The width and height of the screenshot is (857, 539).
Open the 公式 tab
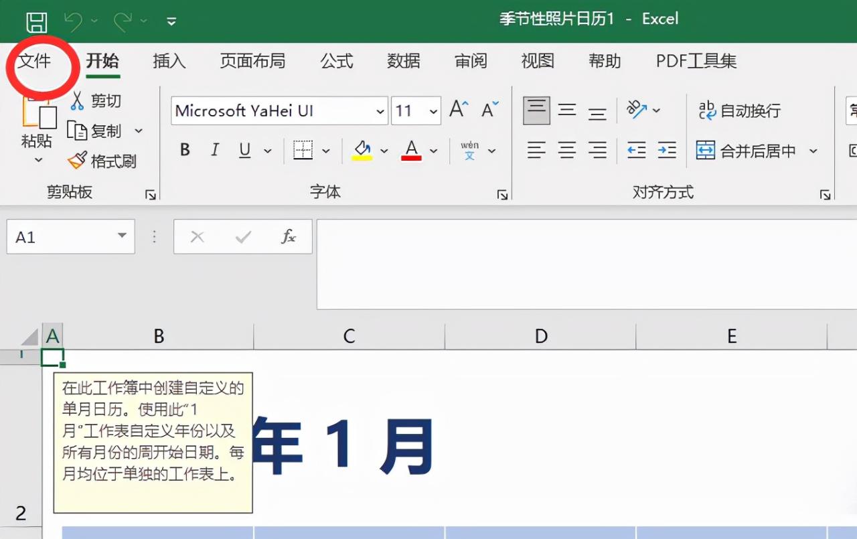click(337, 61)
